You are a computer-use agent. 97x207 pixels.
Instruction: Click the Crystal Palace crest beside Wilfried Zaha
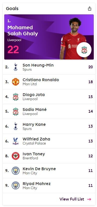15,141
